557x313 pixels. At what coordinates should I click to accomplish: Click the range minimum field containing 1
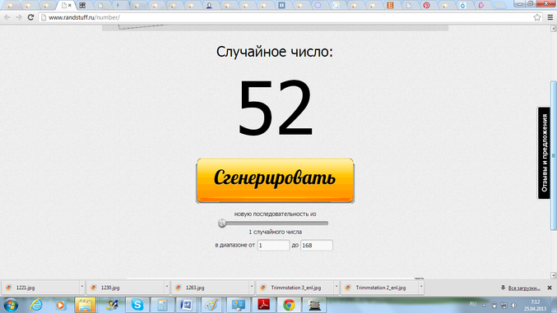(273, 245)
